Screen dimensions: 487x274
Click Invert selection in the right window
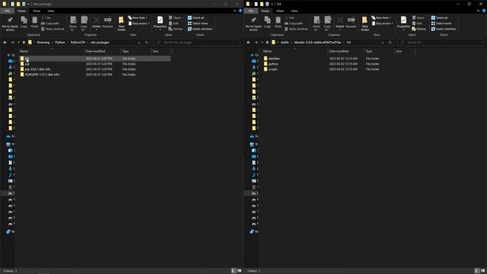pyautogui.click(x=444, y=29)
